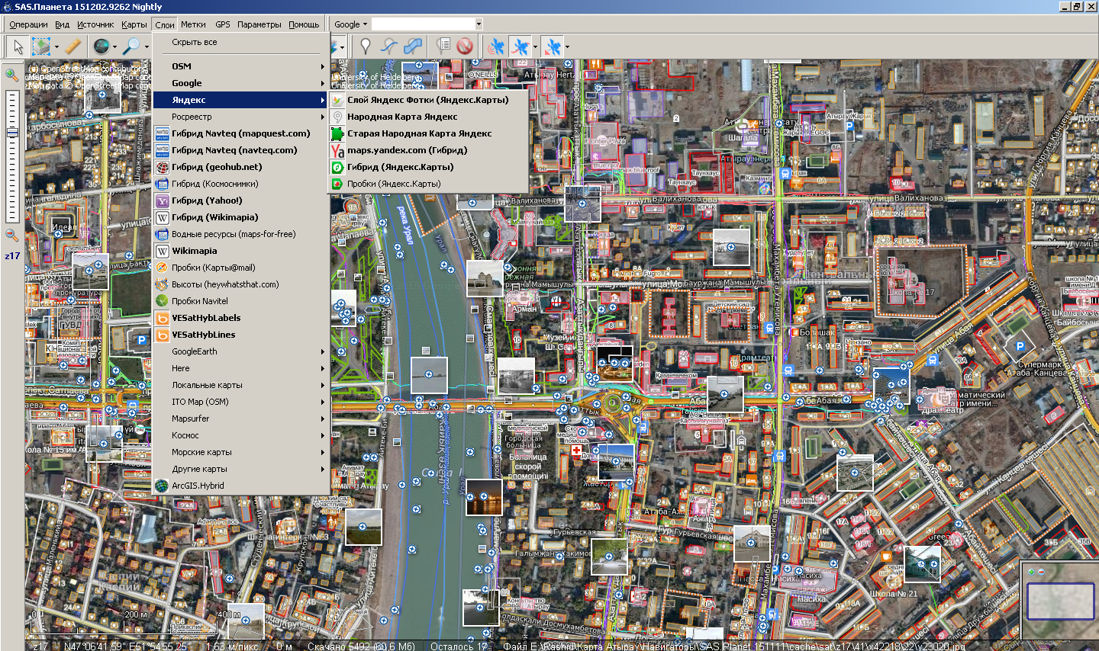
Task: Expand the Локальные карты submenu
Action: point(240,385)
